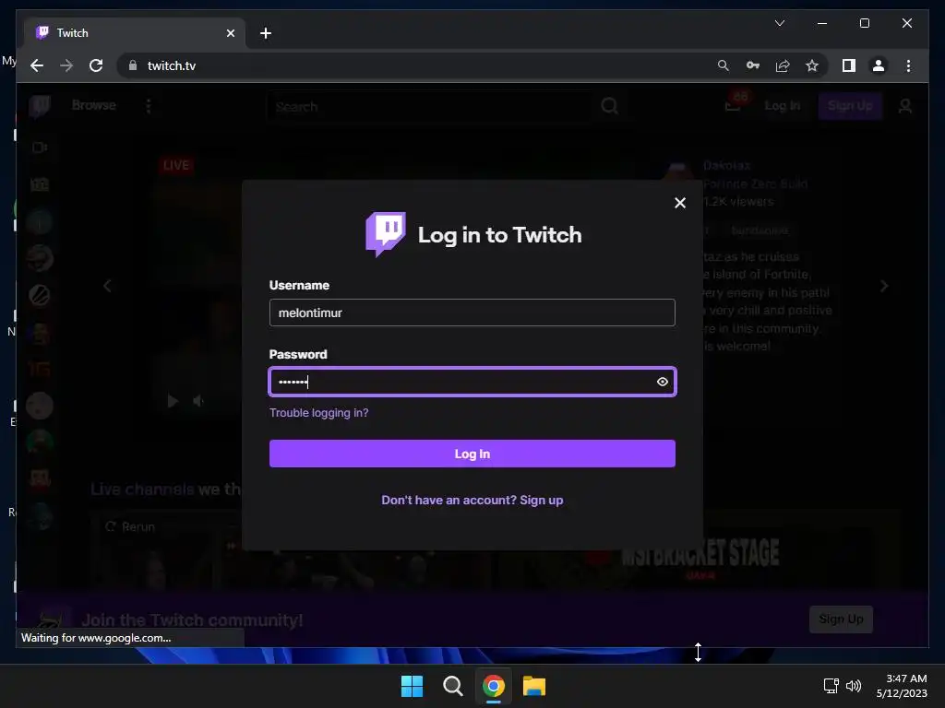
Task: Click the zoom magnifier icon in address bar
Action: click(724, 65)
